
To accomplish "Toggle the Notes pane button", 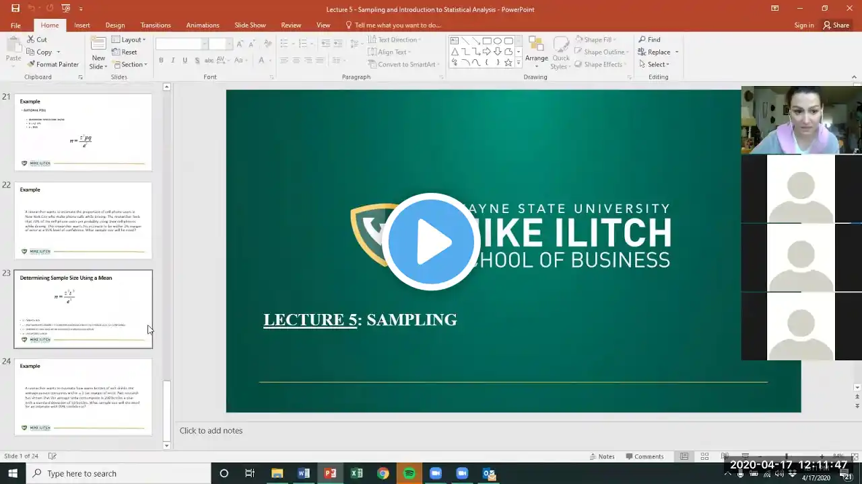I will [602, 456].
